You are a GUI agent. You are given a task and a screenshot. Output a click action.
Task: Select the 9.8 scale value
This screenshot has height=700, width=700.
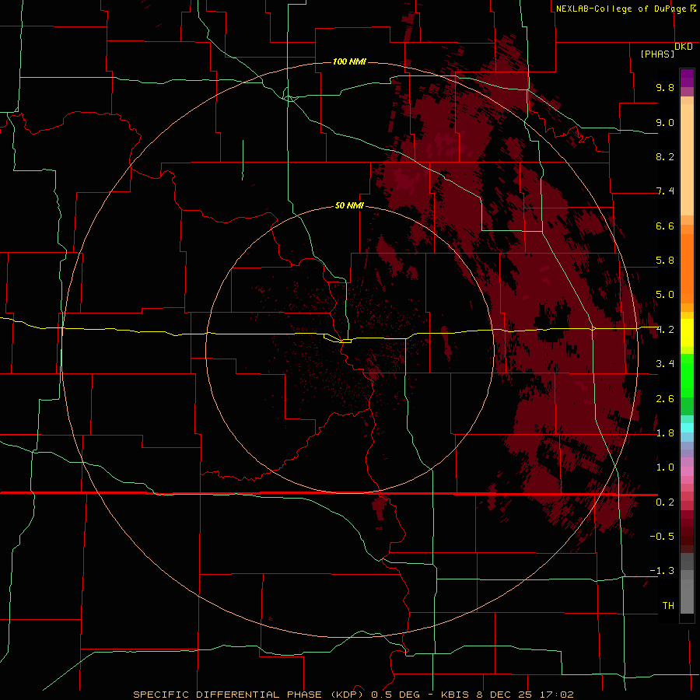pos(665,88)
